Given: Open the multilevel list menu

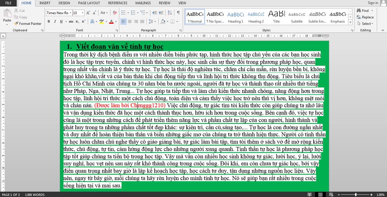Looking at the screenshot, I should pyautogui.click(x=142, y=13).
